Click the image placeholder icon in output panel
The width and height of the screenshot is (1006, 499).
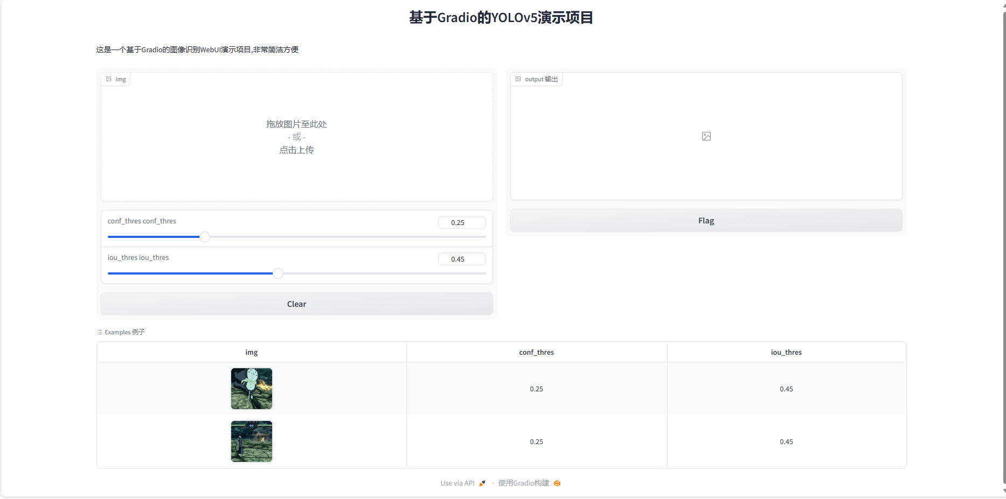pyautogui.click(x=706, y=136)
